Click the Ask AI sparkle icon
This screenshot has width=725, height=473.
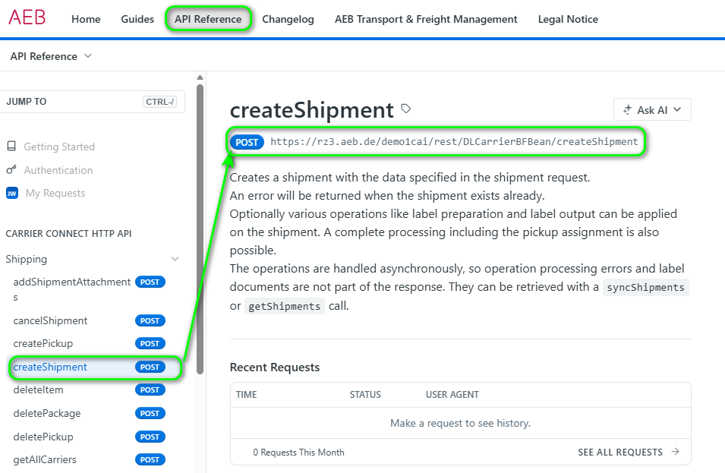tap(627, 109)
